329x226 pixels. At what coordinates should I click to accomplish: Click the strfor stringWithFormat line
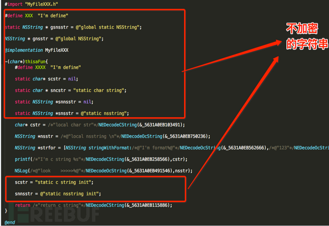(x=172, y=148)
